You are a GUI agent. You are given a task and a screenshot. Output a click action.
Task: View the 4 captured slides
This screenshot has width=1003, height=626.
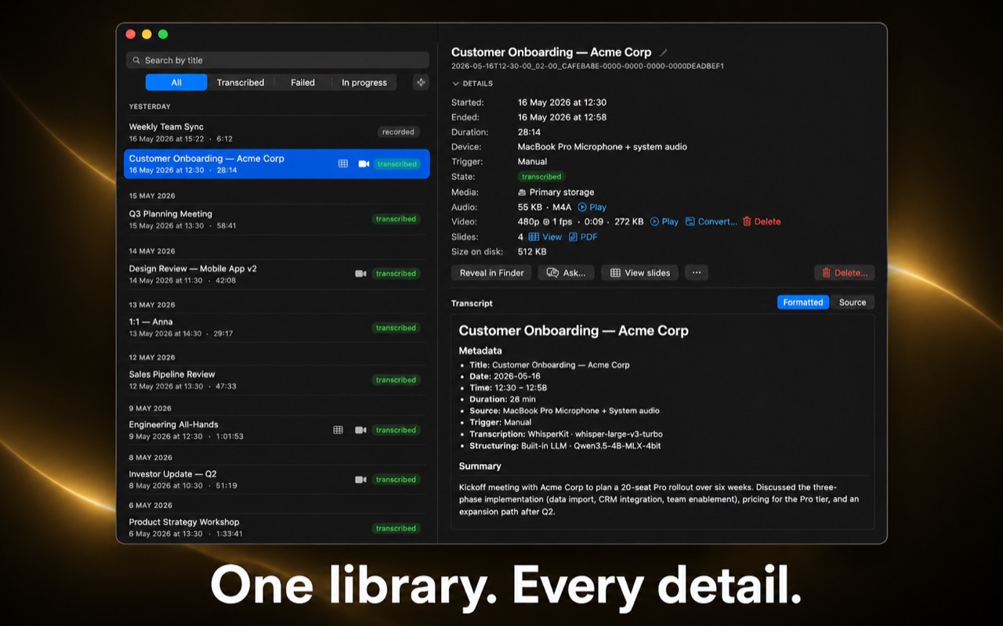click(545, 237)
